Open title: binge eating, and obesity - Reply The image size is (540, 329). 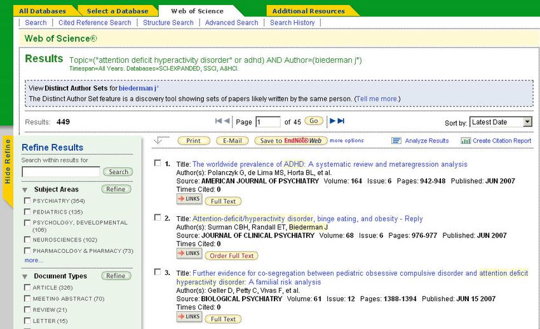[307, 219]
